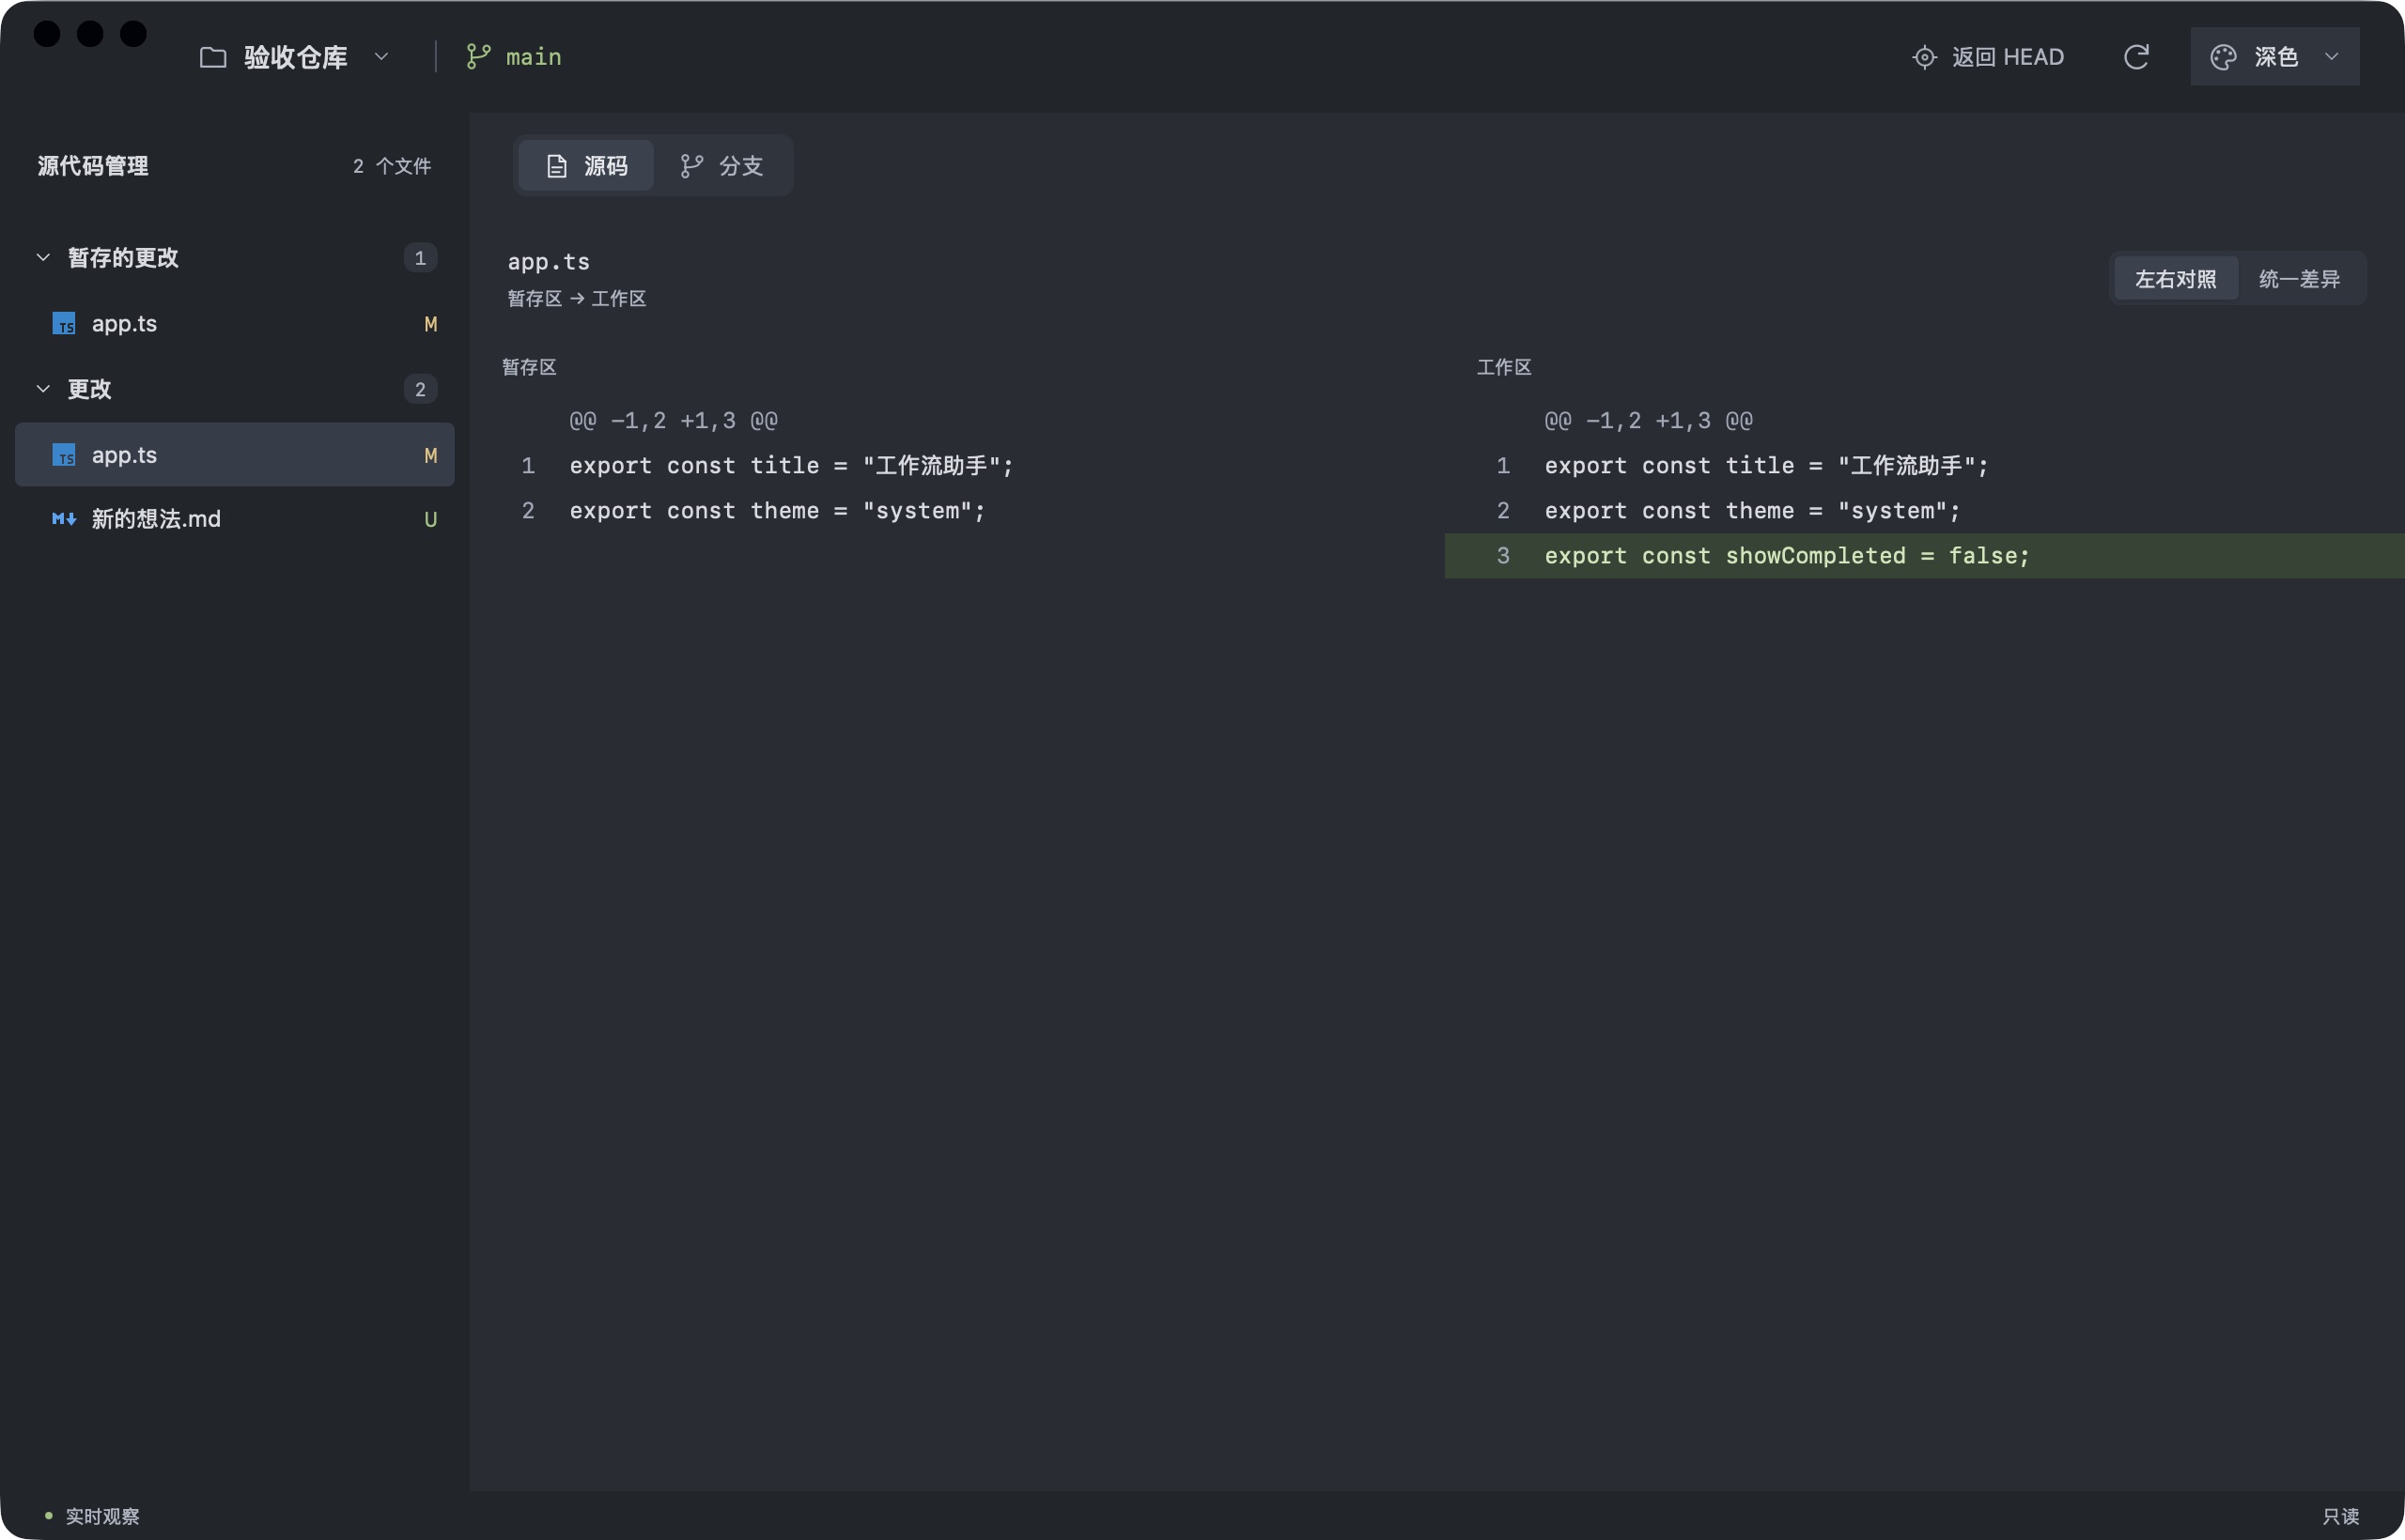This screenshot has height=1540, width=2405.
Task: Click the refresh icon in top bar
Action: (x=2136, y=57)
